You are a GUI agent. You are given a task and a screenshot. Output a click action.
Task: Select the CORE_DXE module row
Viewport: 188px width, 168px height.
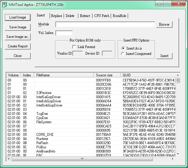point(91,135)
